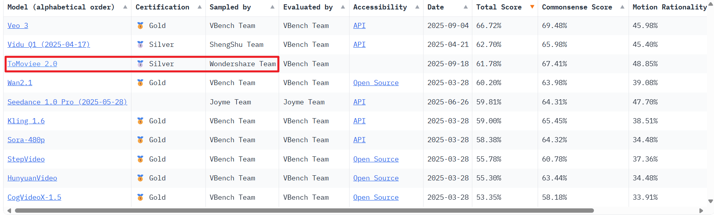Open Seedance 1.0 Pro model link
714x219 pixels.
tap(67, 102)
